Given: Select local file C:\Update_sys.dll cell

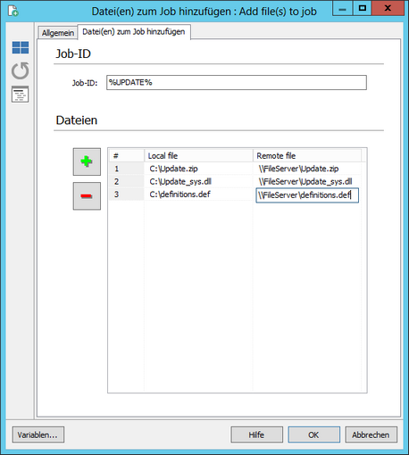Looking at the screenshot, I should point(198,181).
